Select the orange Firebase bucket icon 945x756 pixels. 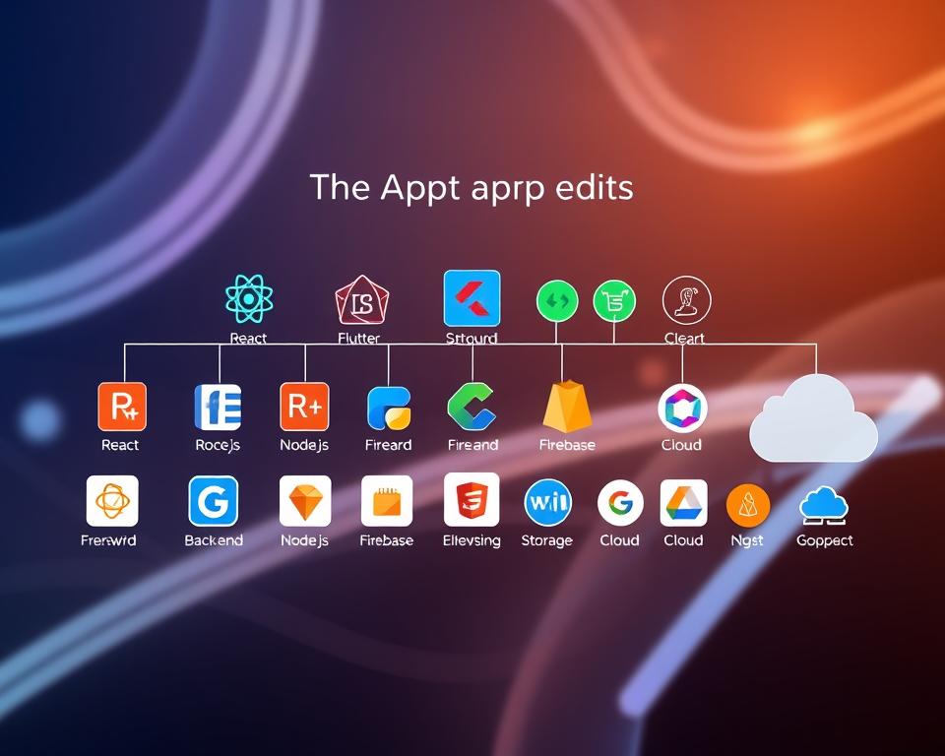coord(566,407)
